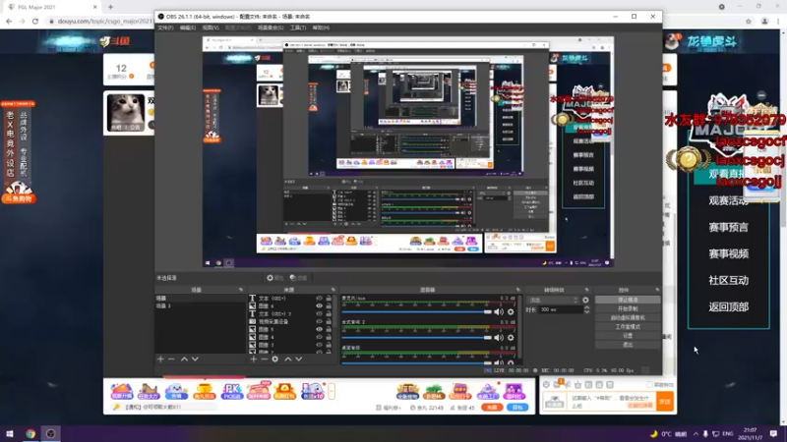
Task: Increase transition duration with up arrow
Action: point(586,307)
